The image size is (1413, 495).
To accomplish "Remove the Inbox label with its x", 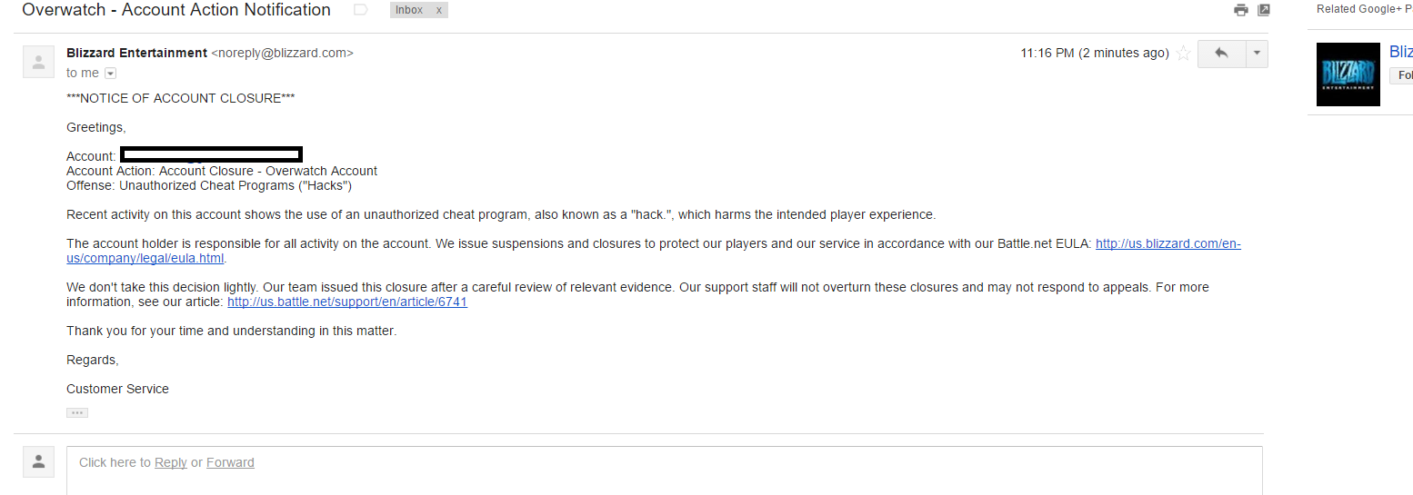I will (439, 10).
